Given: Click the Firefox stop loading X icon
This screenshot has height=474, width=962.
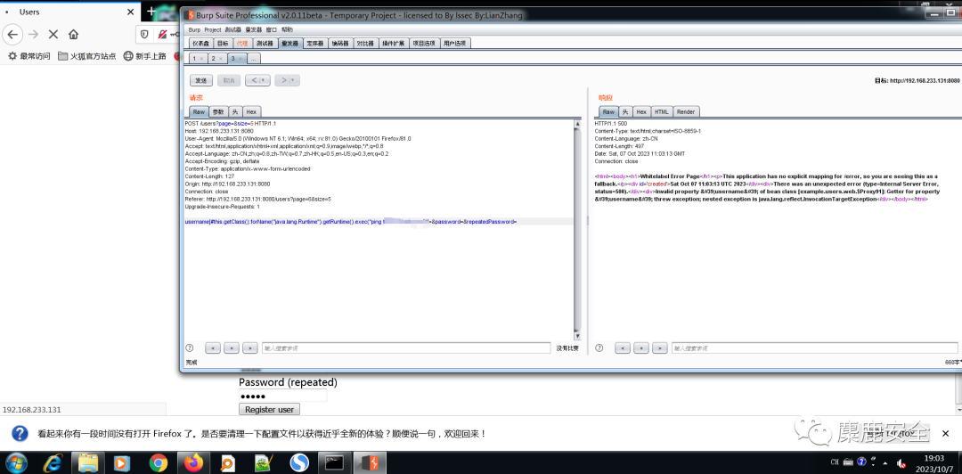Looking at the screenshot, I should [x=53, y=34].
